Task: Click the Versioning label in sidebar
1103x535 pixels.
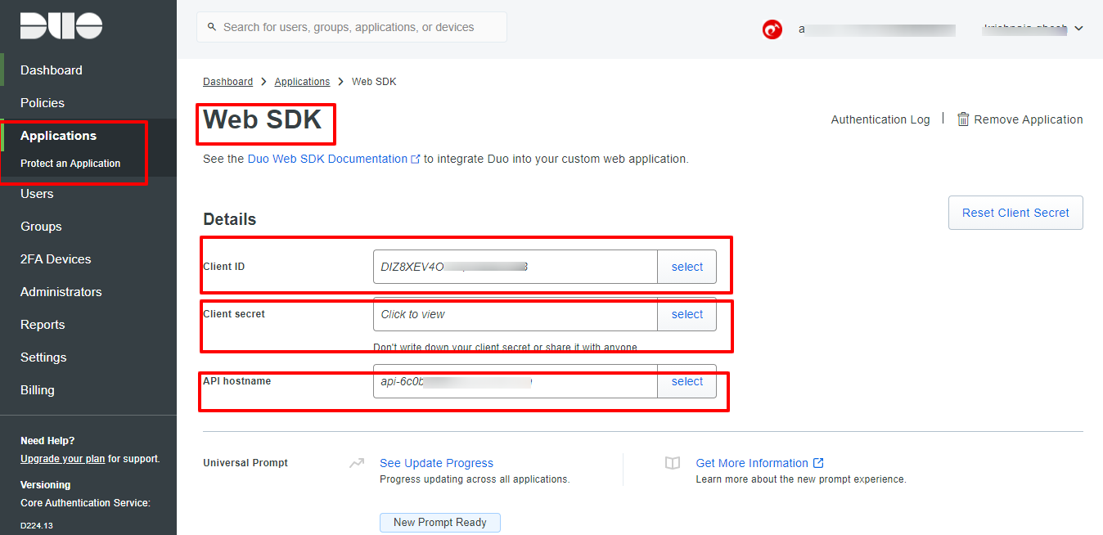Action: point(46,485)
